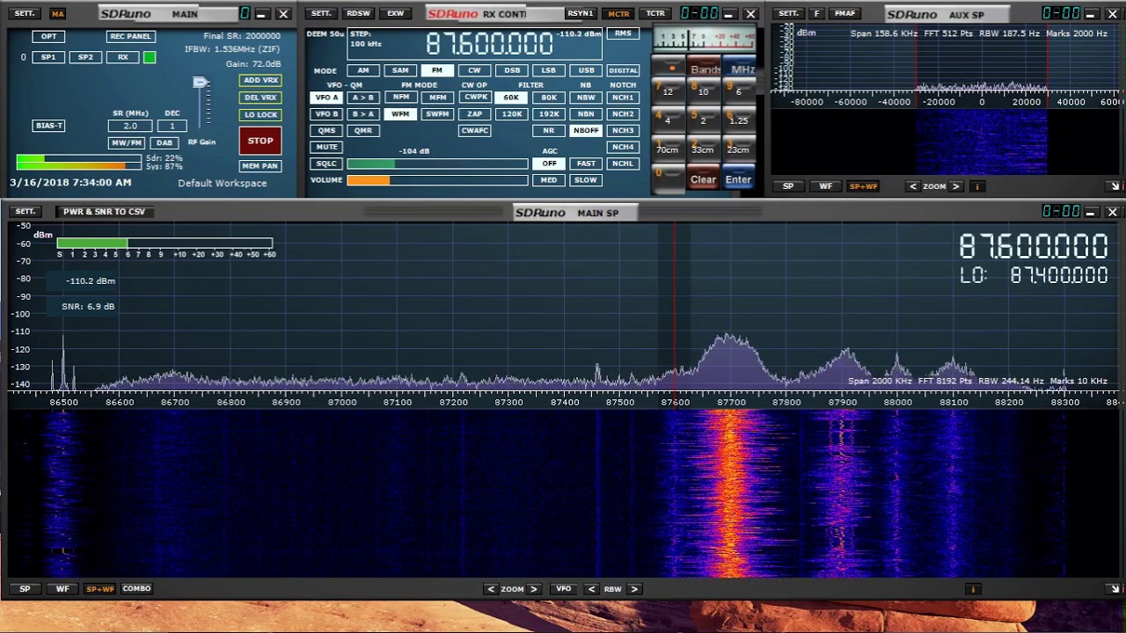
Task: Click zoom-out arrow in MAIN SP window
Action: coord(491,589)
